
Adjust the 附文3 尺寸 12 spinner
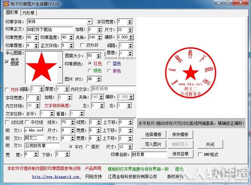[x=130, y=147]
